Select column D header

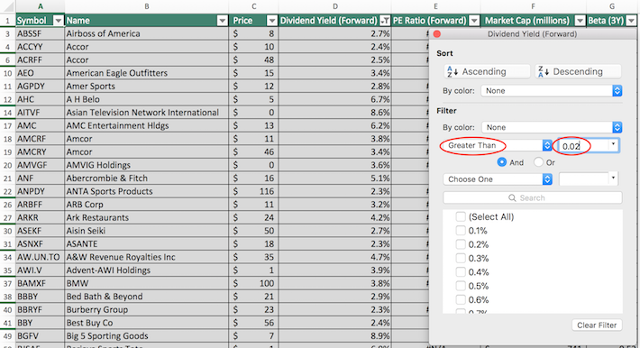pos(335,6)
